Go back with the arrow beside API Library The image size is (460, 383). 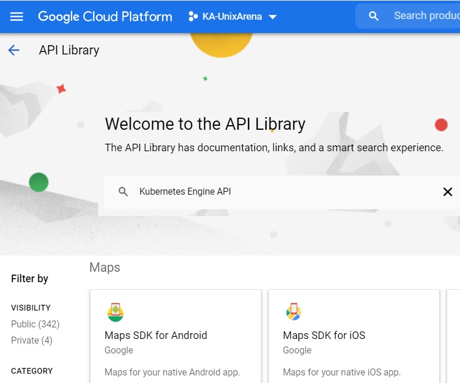coord(13,50)
